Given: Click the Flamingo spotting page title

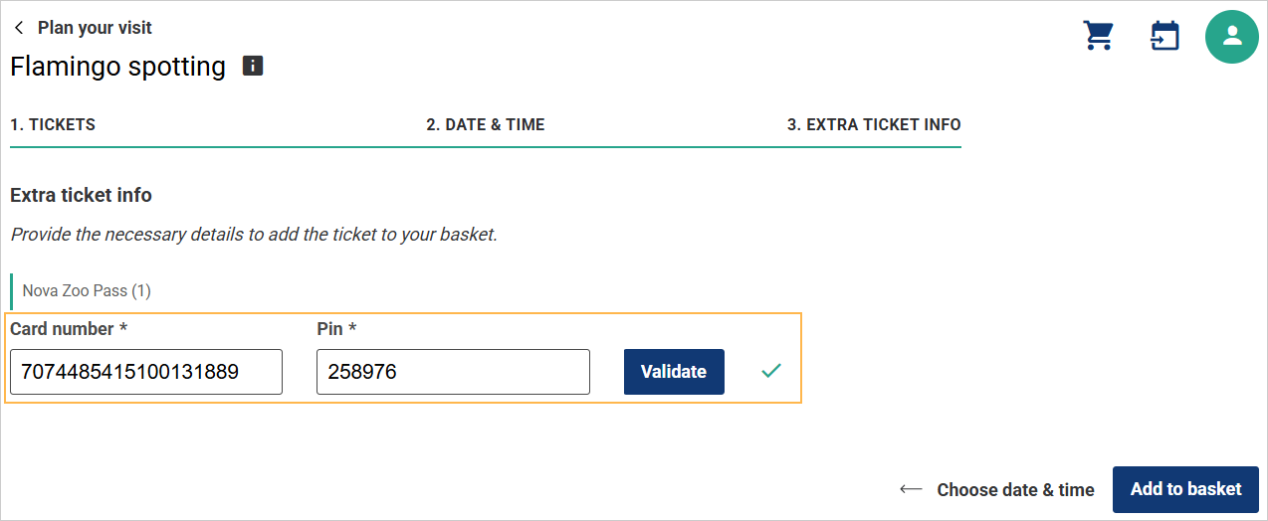Looking at the screenshot, I should coord(118,67).
